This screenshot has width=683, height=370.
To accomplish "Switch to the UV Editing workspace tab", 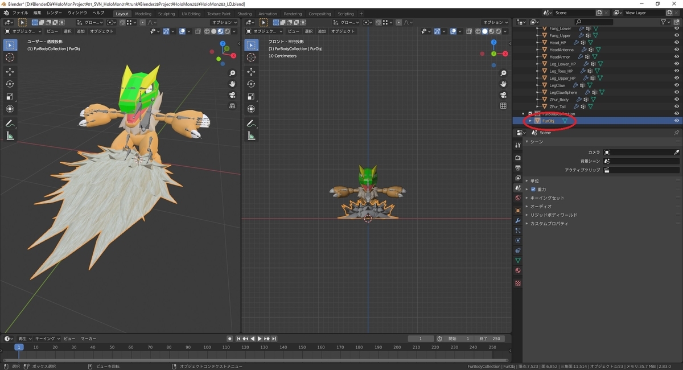I will (191, 14).
